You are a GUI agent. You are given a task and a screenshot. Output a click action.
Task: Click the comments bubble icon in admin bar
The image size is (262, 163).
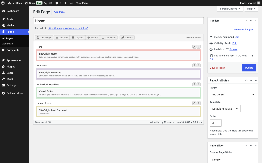tap(57, 3)
